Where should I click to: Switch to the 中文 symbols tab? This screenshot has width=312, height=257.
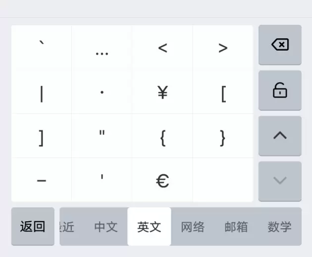[106, 227]
